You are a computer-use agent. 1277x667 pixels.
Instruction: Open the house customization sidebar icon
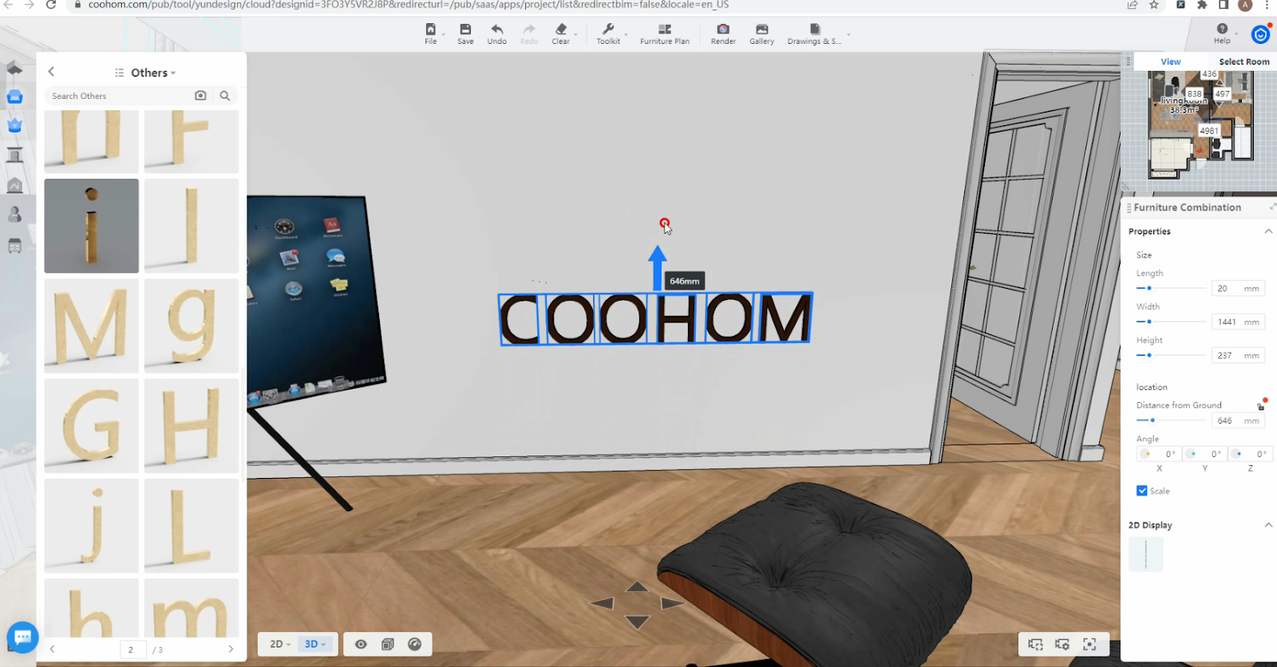point(14,185)
